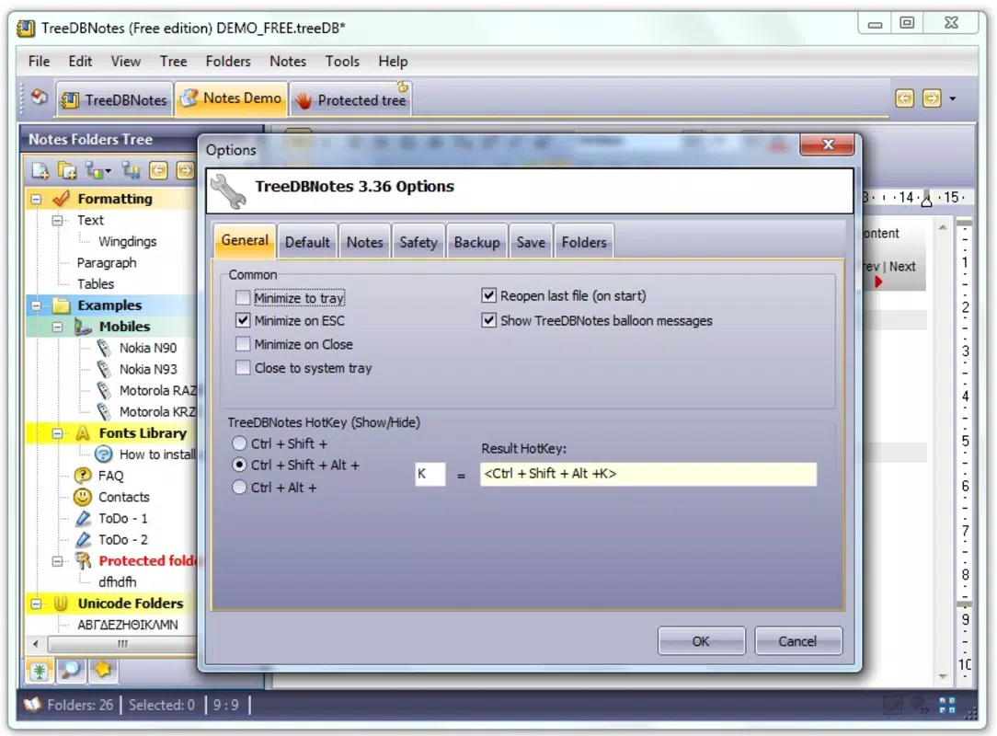Click the magnifier search icon at bottom left
The width and height of the screenshot is (997, 736).
tap(71, 670)
